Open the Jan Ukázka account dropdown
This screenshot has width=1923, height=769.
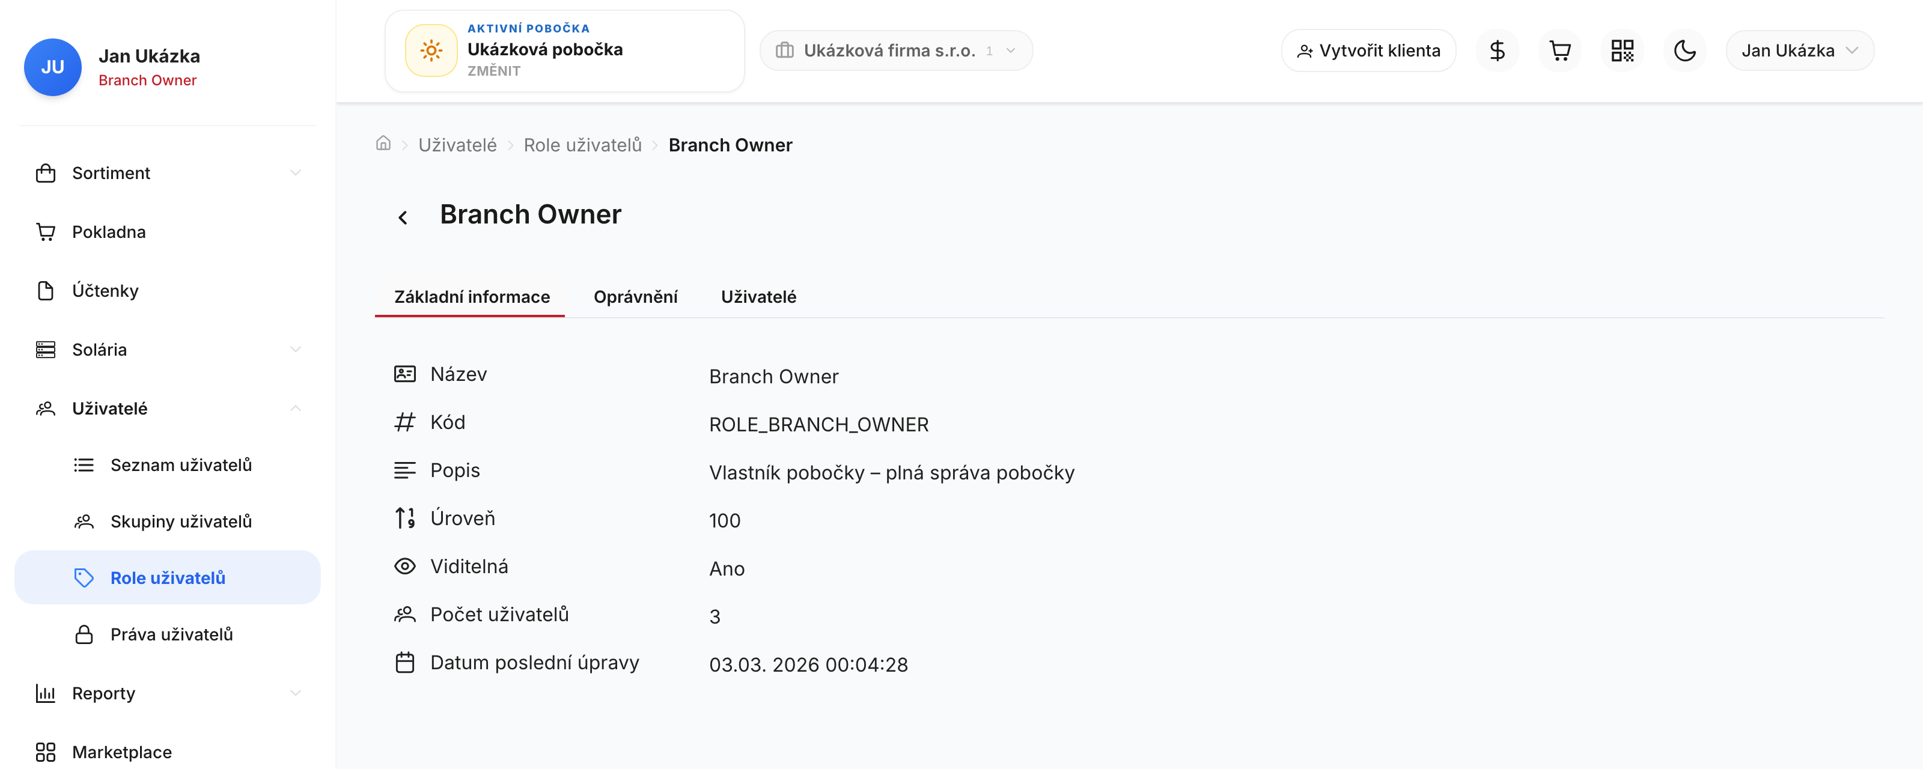point(1799,51)
